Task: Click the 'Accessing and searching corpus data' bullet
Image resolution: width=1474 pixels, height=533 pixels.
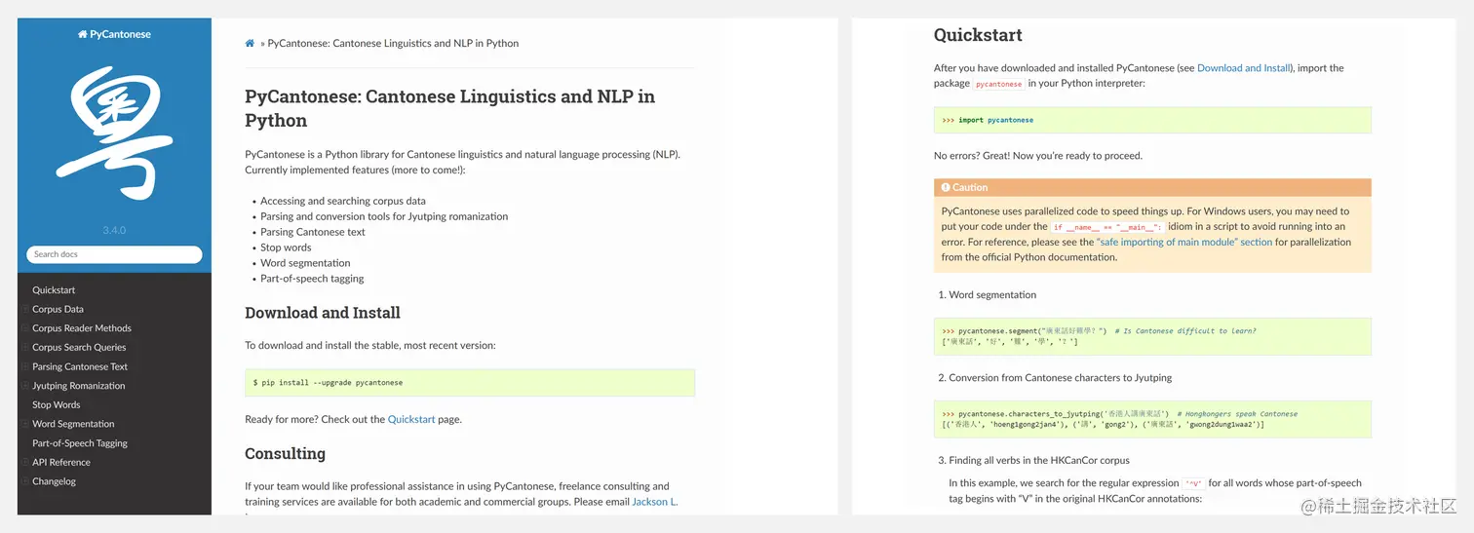Action: point(343,201)
